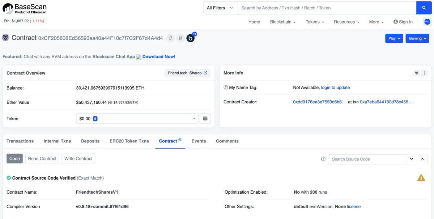
Task: Open creation transaction 0xa7eba644182d78c456
Action: [386, 102]
